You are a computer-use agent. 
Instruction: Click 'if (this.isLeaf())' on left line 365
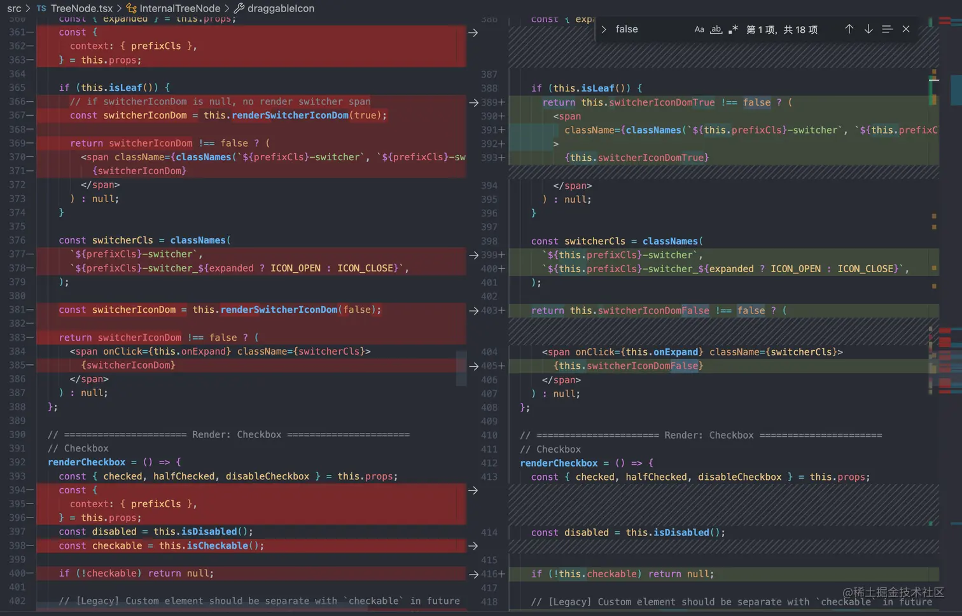[x=109, y=88]
